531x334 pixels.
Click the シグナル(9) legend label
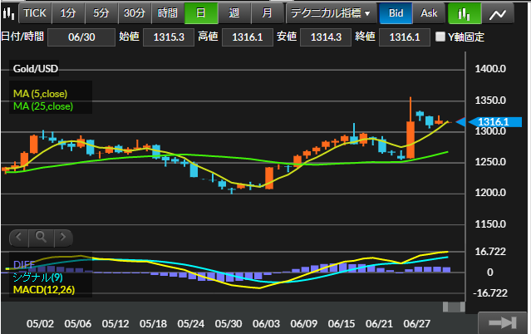pos(37,278)
